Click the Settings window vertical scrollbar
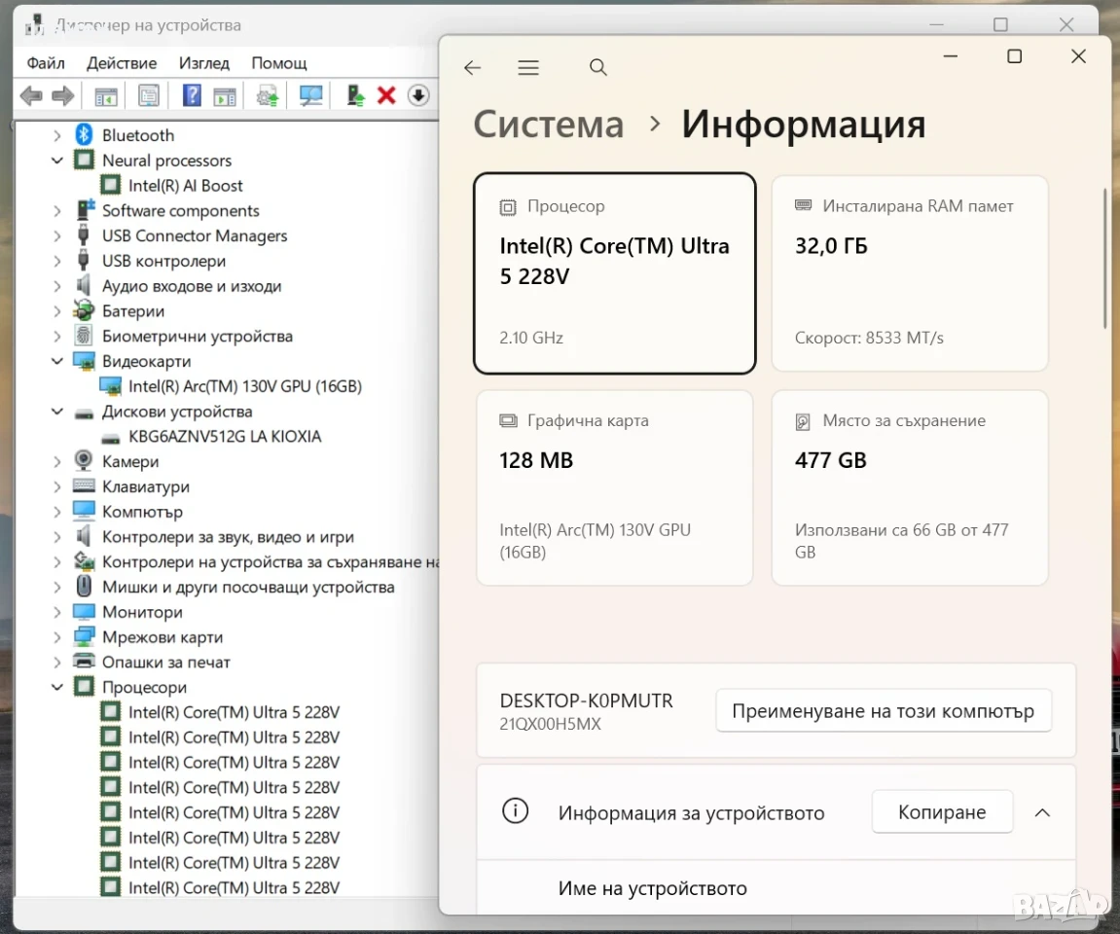Image resolution: width=1120 pixels, height=934 pixels. pyautogui.click(x=1105, y=259)
